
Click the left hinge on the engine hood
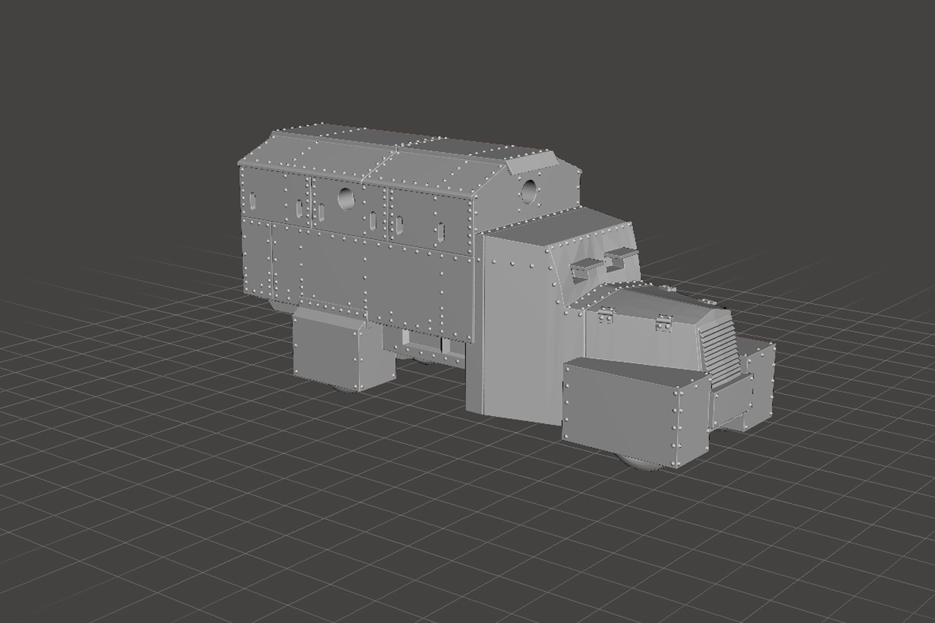(x=605, y=315)
